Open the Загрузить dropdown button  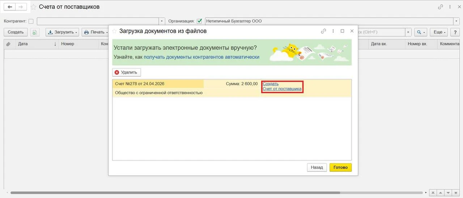[62, 32]
